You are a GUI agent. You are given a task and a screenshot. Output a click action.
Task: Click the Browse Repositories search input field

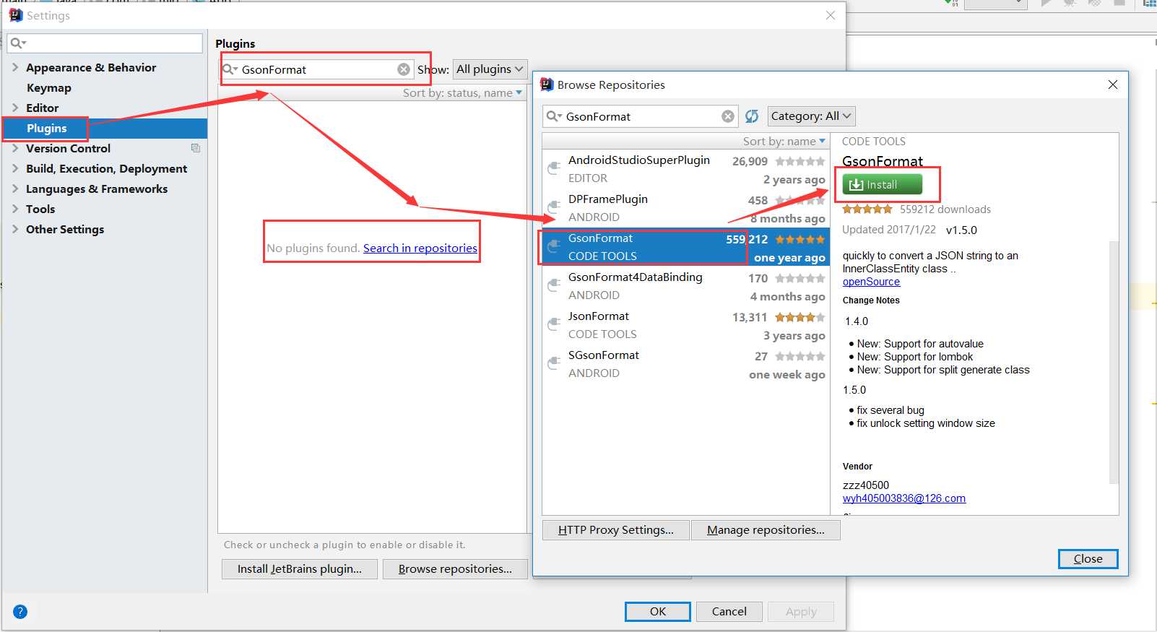click(x=641, y=116)
